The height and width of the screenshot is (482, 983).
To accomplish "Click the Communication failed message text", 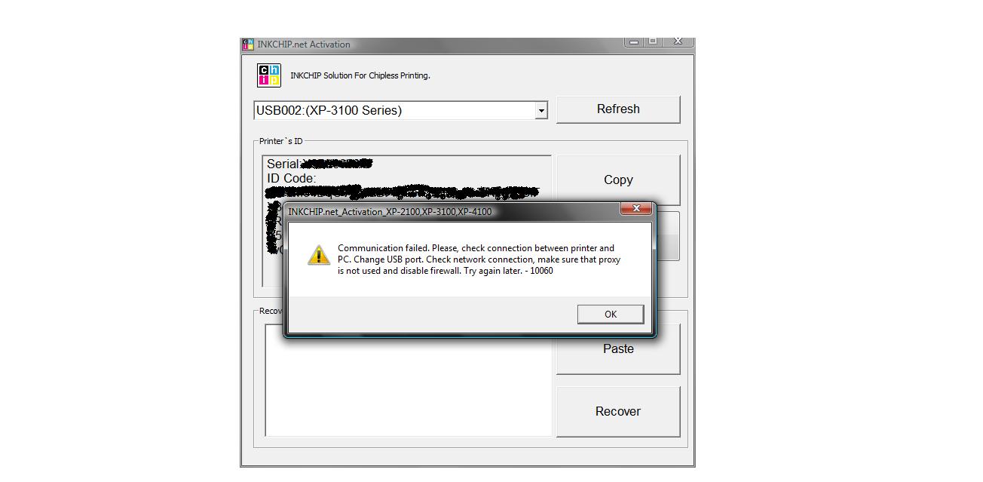I will click(479, 259).
